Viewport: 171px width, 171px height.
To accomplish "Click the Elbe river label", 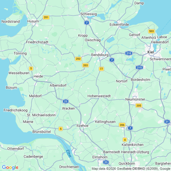I will [x=69, y=154].
